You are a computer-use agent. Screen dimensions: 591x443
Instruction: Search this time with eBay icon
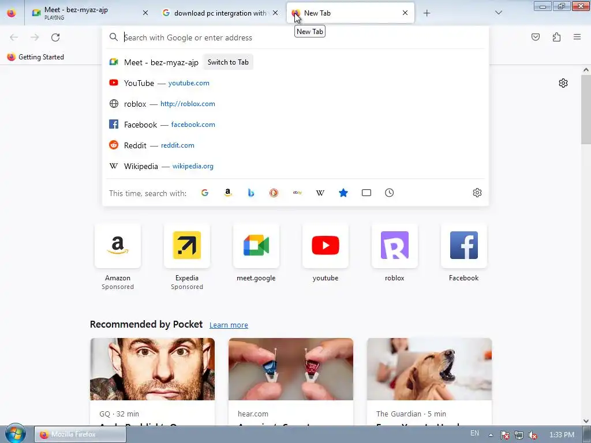pos(297,193)
